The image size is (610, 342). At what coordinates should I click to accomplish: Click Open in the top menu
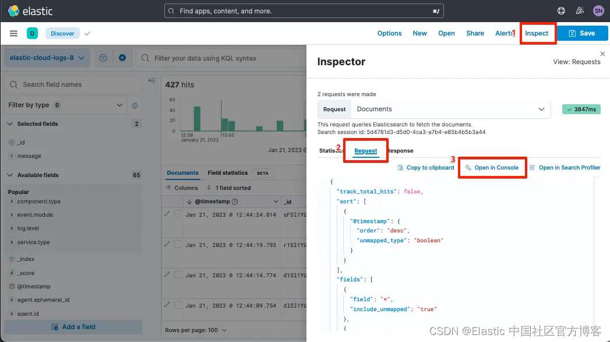446,33
